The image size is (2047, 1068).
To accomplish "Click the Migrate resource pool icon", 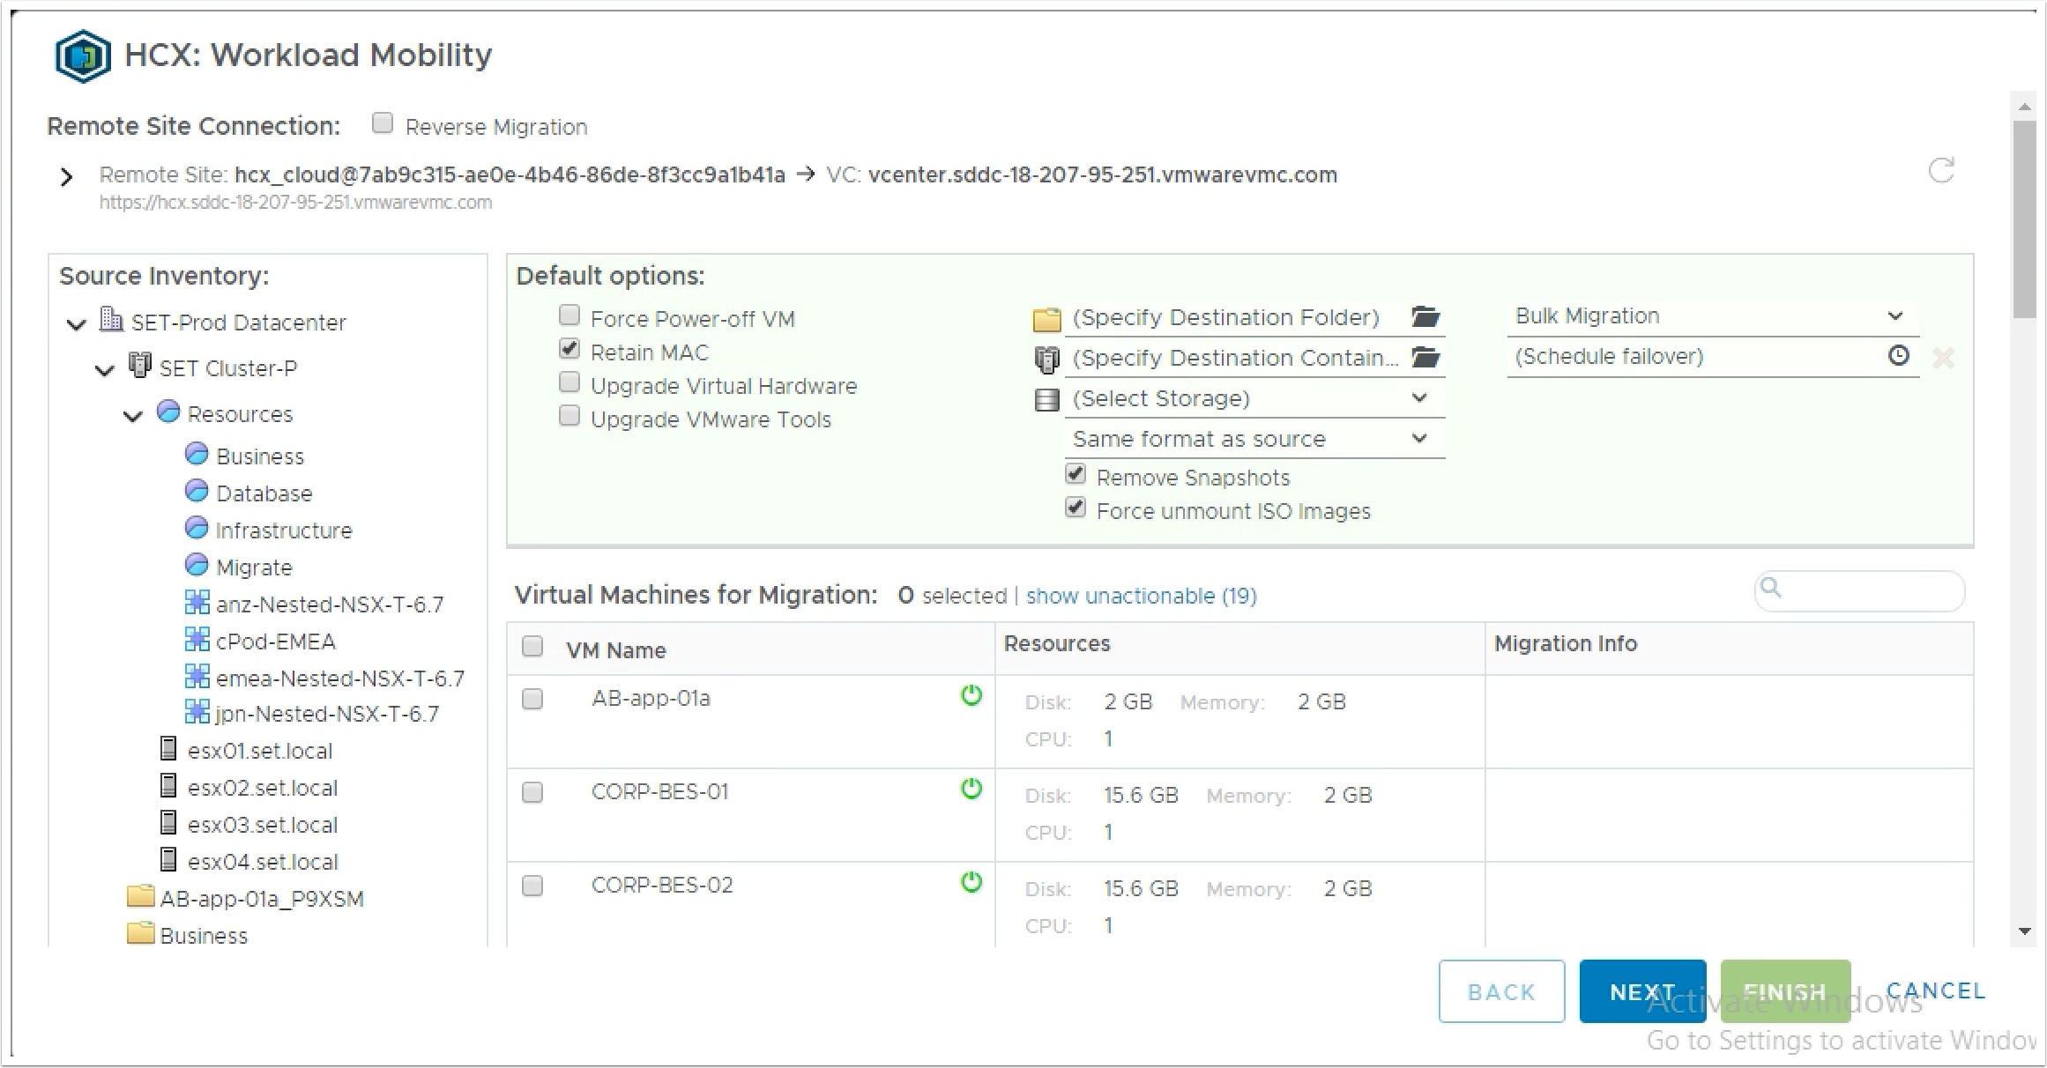I will 197,565.
